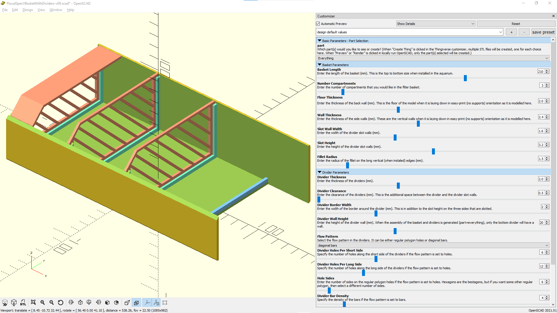
Task: Toggle orthogonal projection view
Action: (x=136, y=303)
